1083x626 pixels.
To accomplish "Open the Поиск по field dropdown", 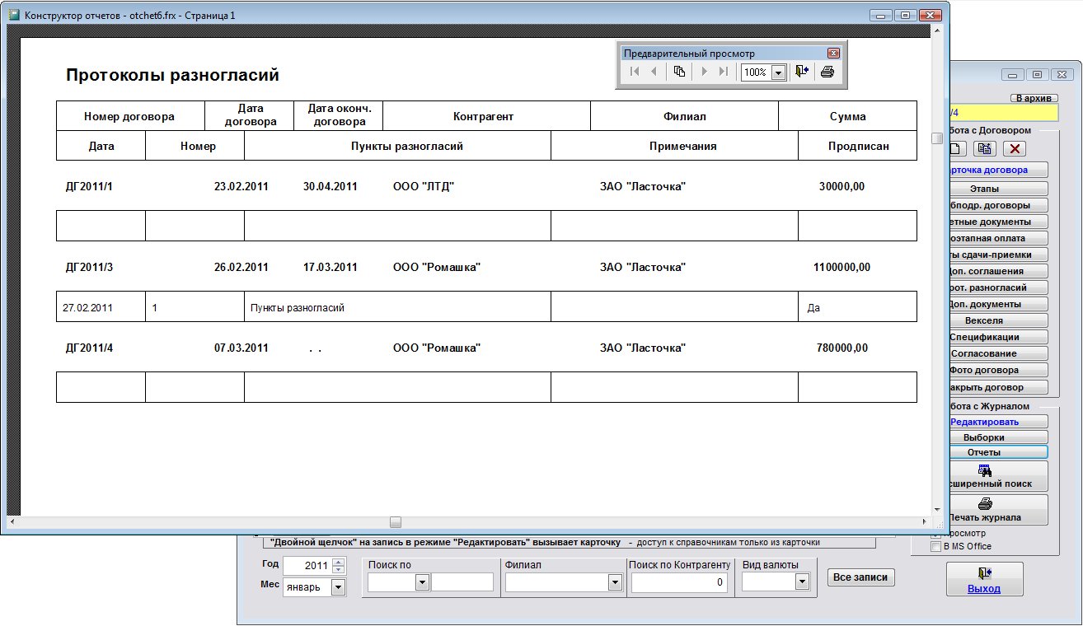I will [422, 582].
